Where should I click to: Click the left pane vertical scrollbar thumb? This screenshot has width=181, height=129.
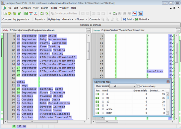[x=88, y=51]
